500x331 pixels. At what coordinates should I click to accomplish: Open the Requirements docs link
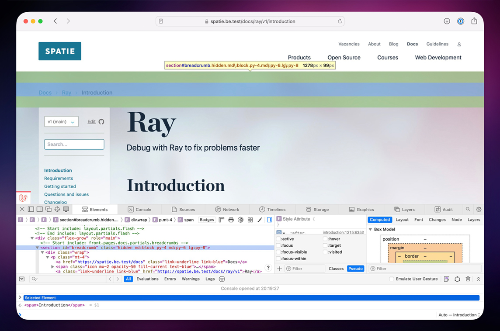coord(59,179)
